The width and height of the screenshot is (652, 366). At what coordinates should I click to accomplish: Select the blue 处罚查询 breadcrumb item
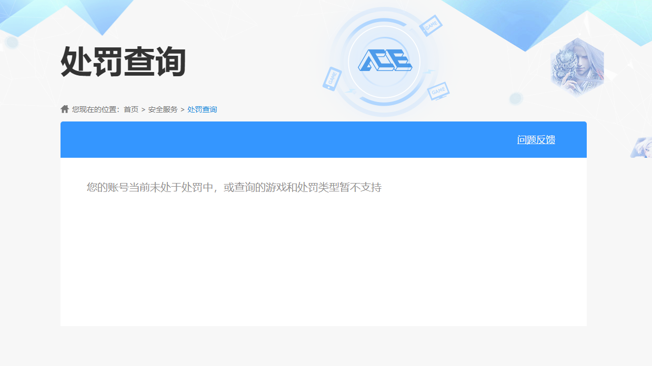coord(202,109)
